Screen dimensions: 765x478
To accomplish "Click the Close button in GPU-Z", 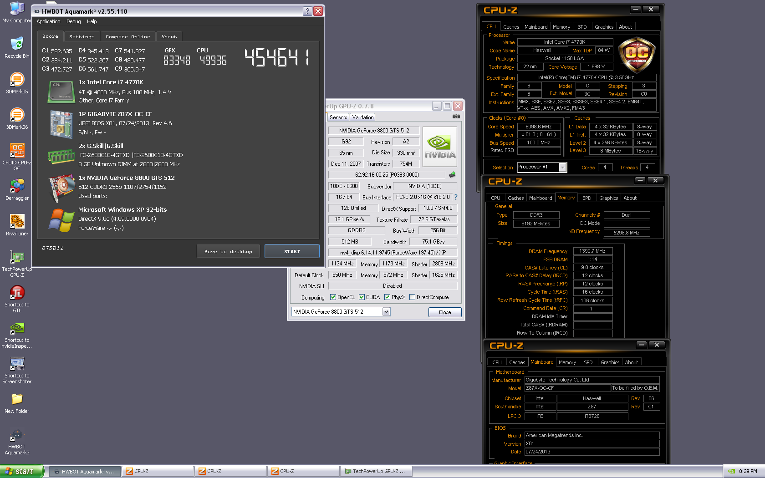I will pos(445,312).
